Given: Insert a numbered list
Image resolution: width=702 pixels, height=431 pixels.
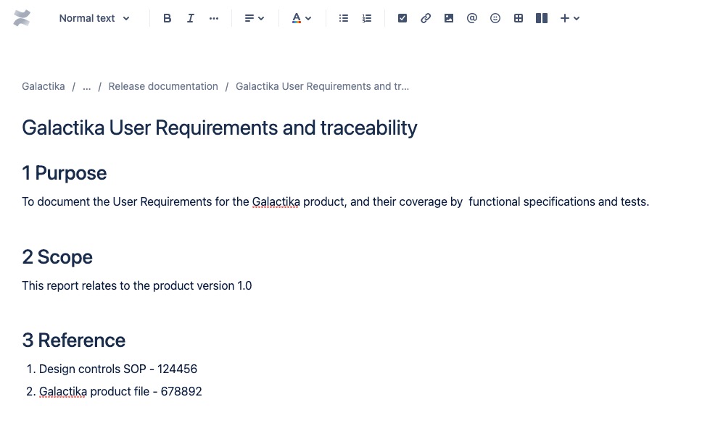Looking at the screenshot, I should point(367,18).
